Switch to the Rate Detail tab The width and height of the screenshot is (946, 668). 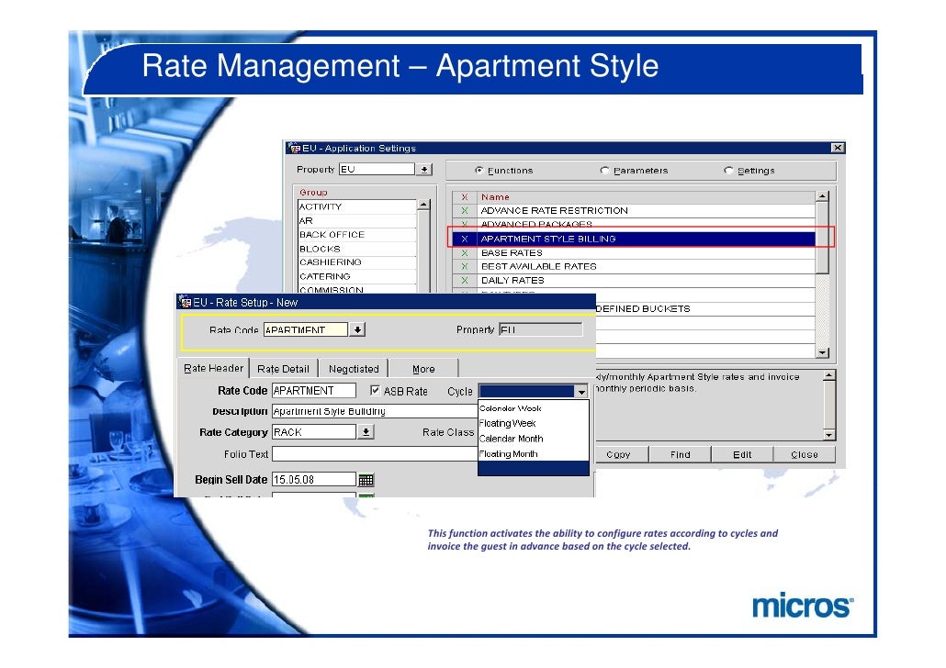(283, 369)
